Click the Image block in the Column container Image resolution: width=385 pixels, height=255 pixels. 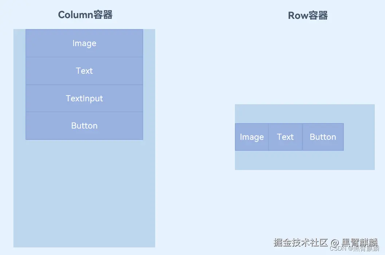click(x=84, y=43)
